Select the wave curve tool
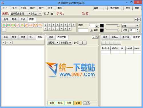The height and width of the screenshot is (108, 143). (x=35, y=25)
